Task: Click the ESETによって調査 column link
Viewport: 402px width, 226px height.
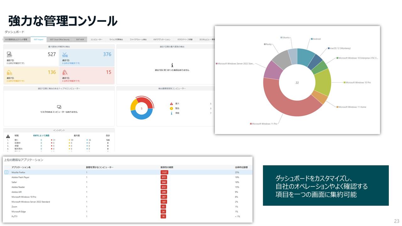Action: (41, 135)
